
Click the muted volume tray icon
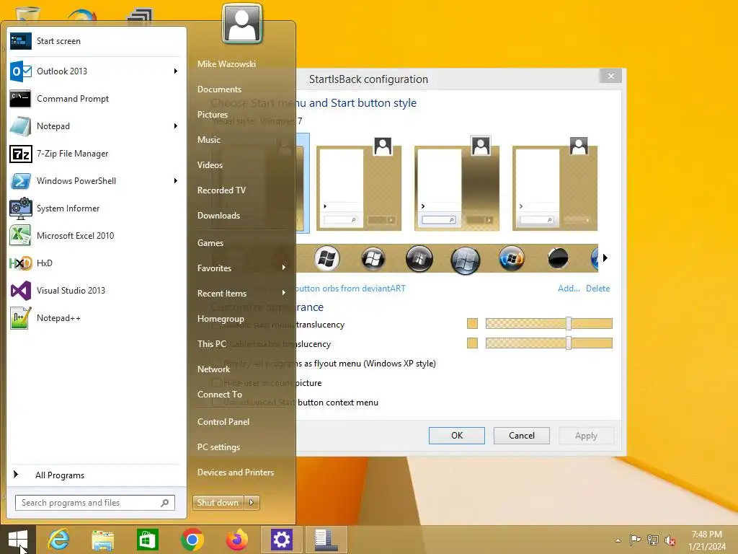click(670, 540)
